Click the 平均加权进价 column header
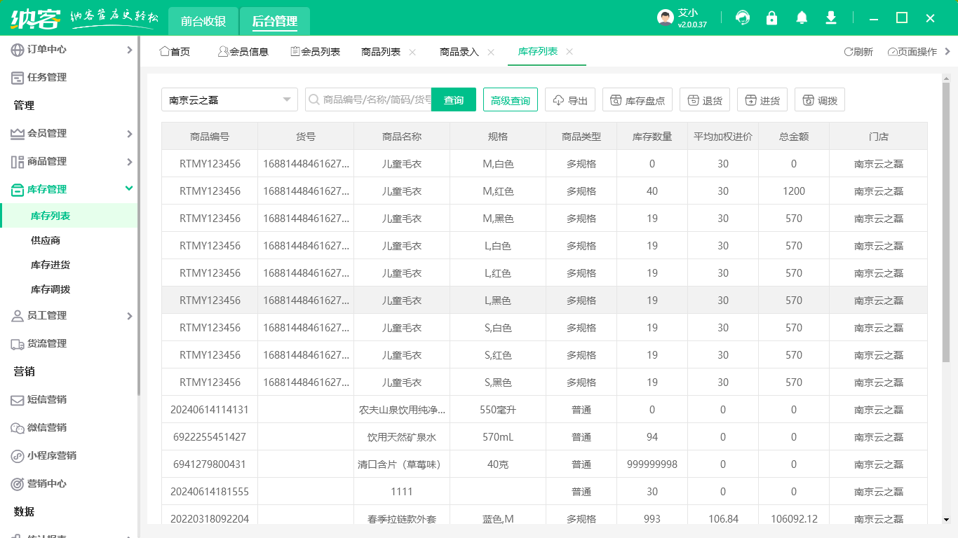 [x=723, y=137]
